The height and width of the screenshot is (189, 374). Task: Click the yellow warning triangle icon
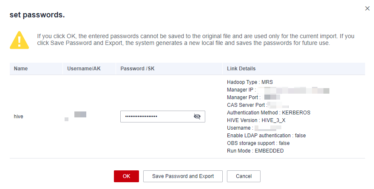[19, 40]
